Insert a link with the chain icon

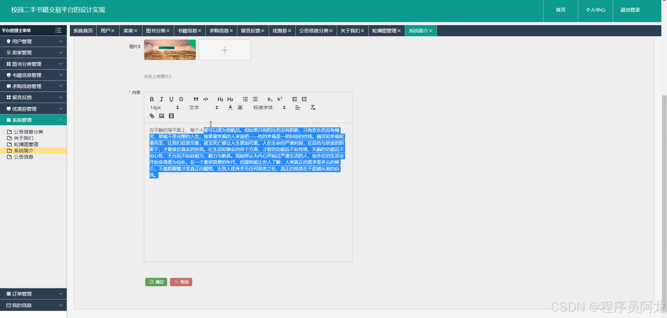(x=152, y=116)
